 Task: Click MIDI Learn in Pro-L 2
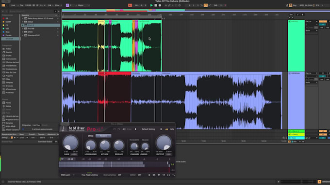[x=66, y=175]
